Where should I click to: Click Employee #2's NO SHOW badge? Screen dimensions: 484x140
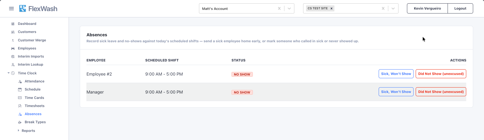[x=242, y=74]
